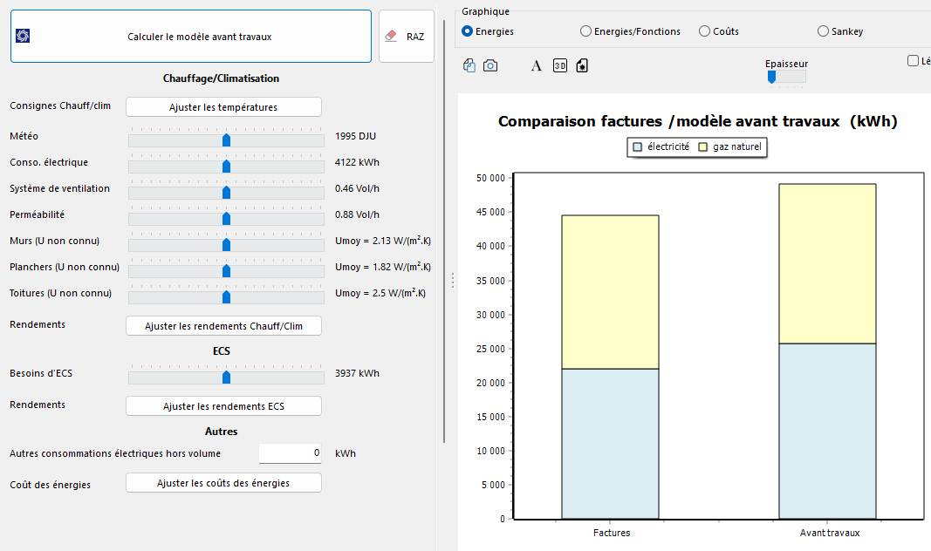Select the Energies radio button

coord(468,31)
